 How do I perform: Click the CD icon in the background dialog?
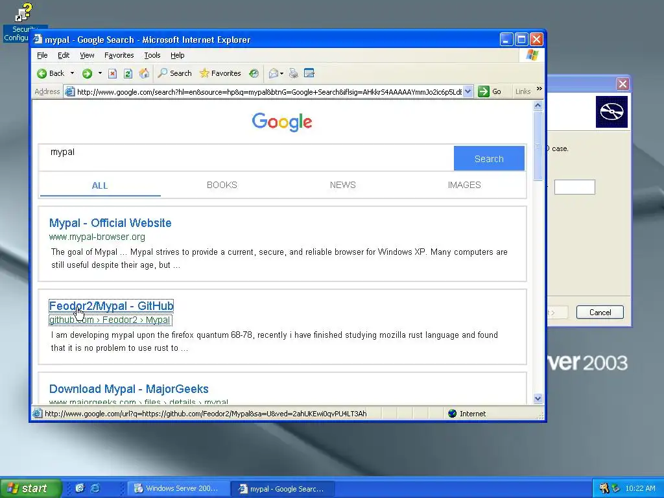611,112
